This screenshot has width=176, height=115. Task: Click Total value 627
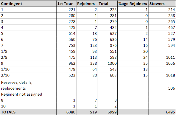coord(113,34)
